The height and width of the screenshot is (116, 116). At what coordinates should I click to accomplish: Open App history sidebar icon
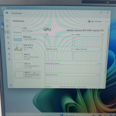click(x=8, y=38)
